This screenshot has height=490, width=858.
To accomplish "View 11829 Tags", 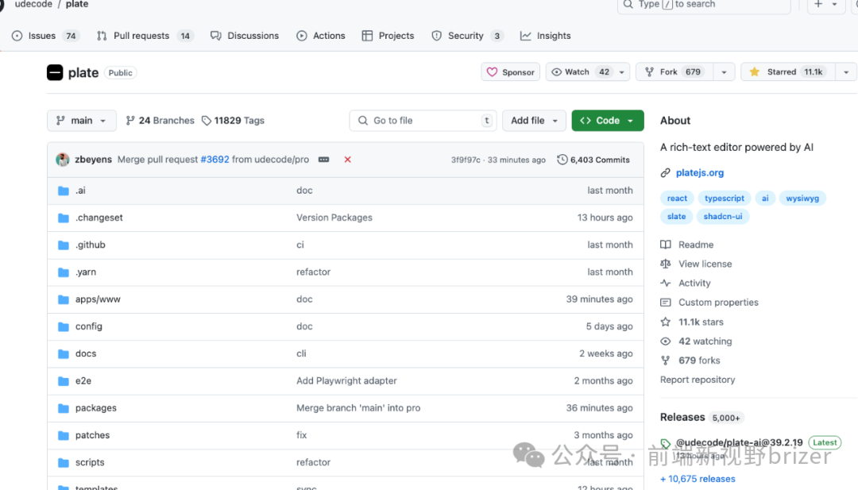I will [x=233, y=120].
